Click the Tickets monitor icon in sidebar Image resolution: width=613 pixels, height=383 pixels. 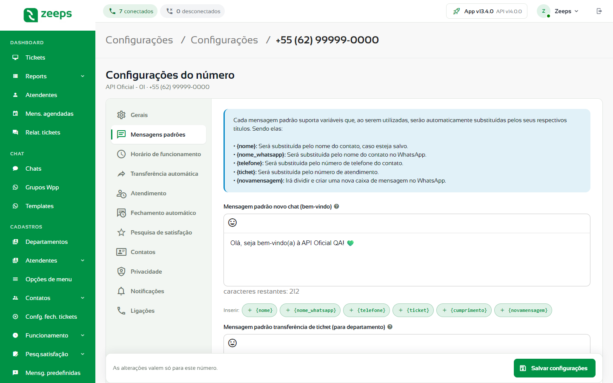click(15, 57)
